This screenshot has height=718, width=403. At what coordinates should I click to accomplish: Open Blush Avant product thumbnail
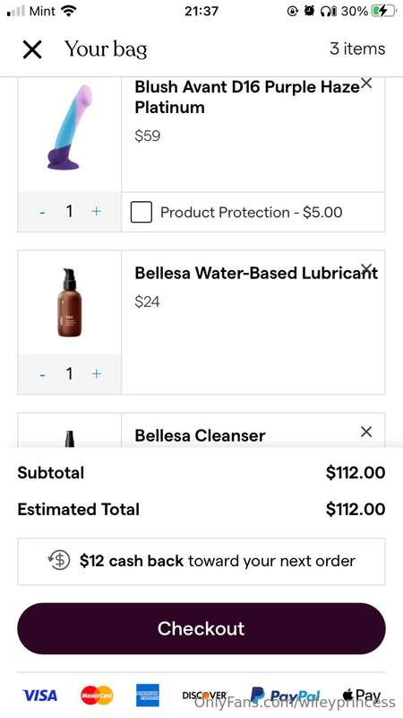pos(70,127)
